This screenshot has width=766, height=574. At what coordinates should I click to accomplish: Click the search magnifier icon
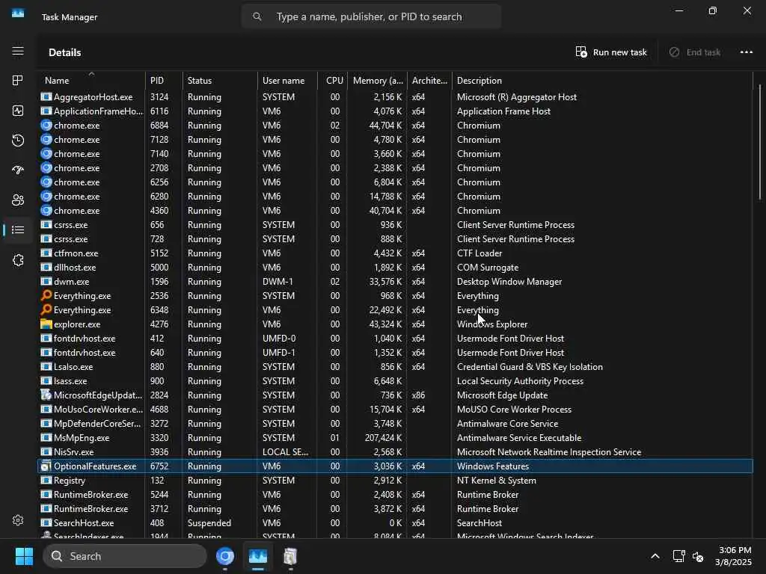257,16
